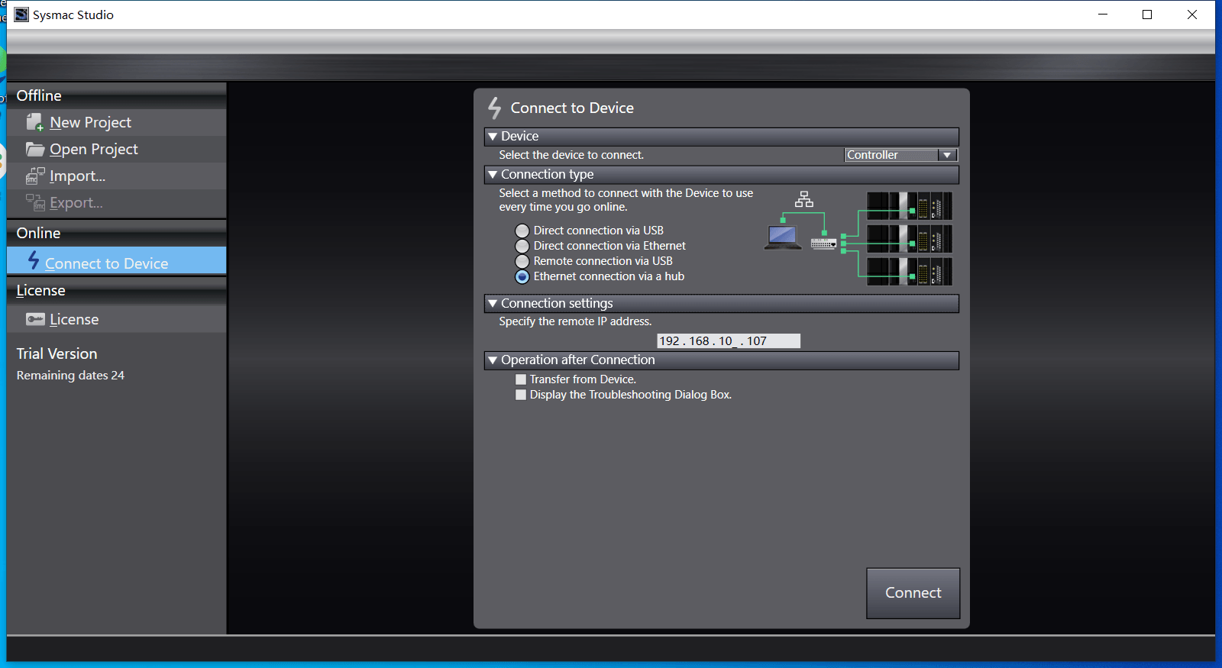
Task: Click the License section header
Action: 116,291
